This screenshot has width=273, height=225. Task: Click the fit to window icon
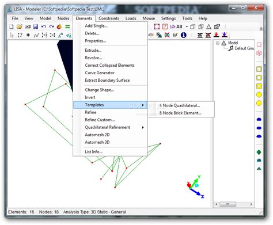[157, 26]
